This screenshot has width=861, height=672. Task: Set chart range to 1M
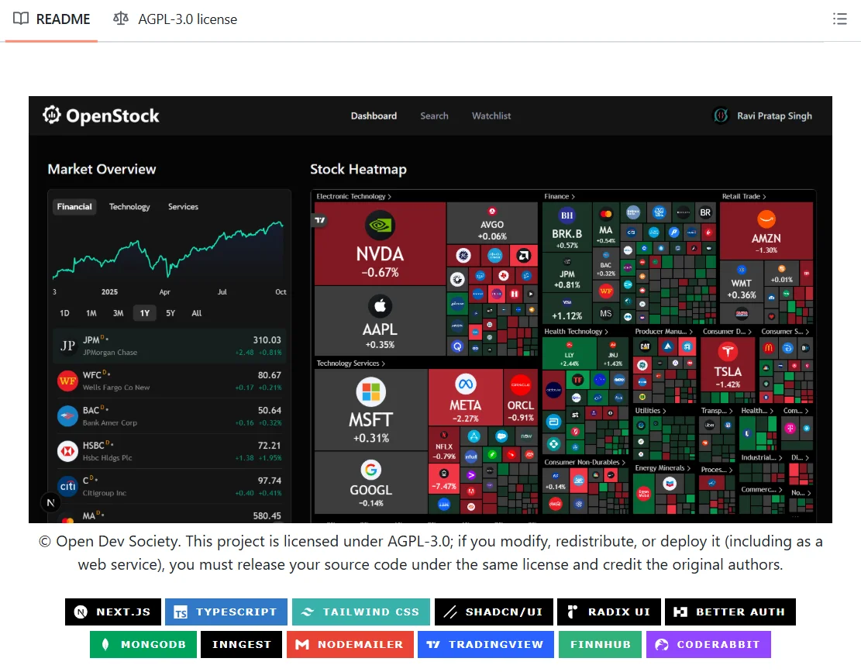coord(91,313)
